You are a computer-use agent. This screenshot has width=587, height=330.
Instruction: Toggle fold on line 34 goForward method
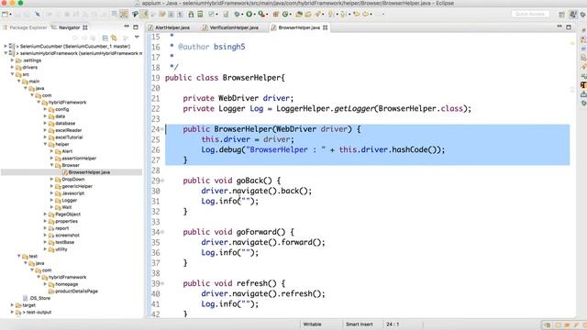[162, 232]
